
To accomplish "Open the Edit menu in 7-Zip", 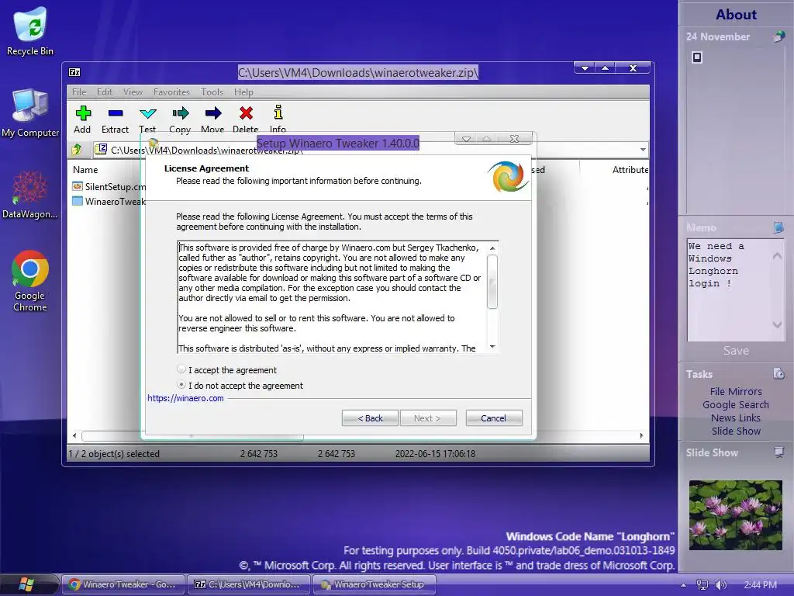I will (105, 92).
